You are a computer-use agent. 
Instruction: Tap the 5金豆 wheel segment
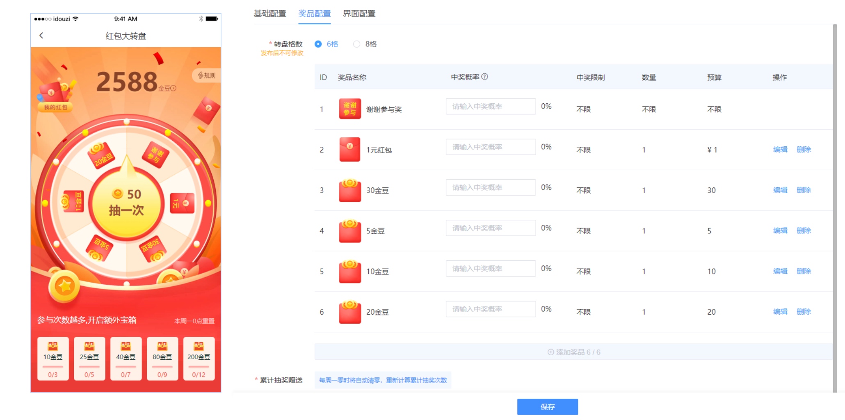pyautogui.click(x=99, y=249)
